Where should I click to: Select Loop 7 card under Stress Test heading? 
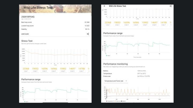coord(81,69)
